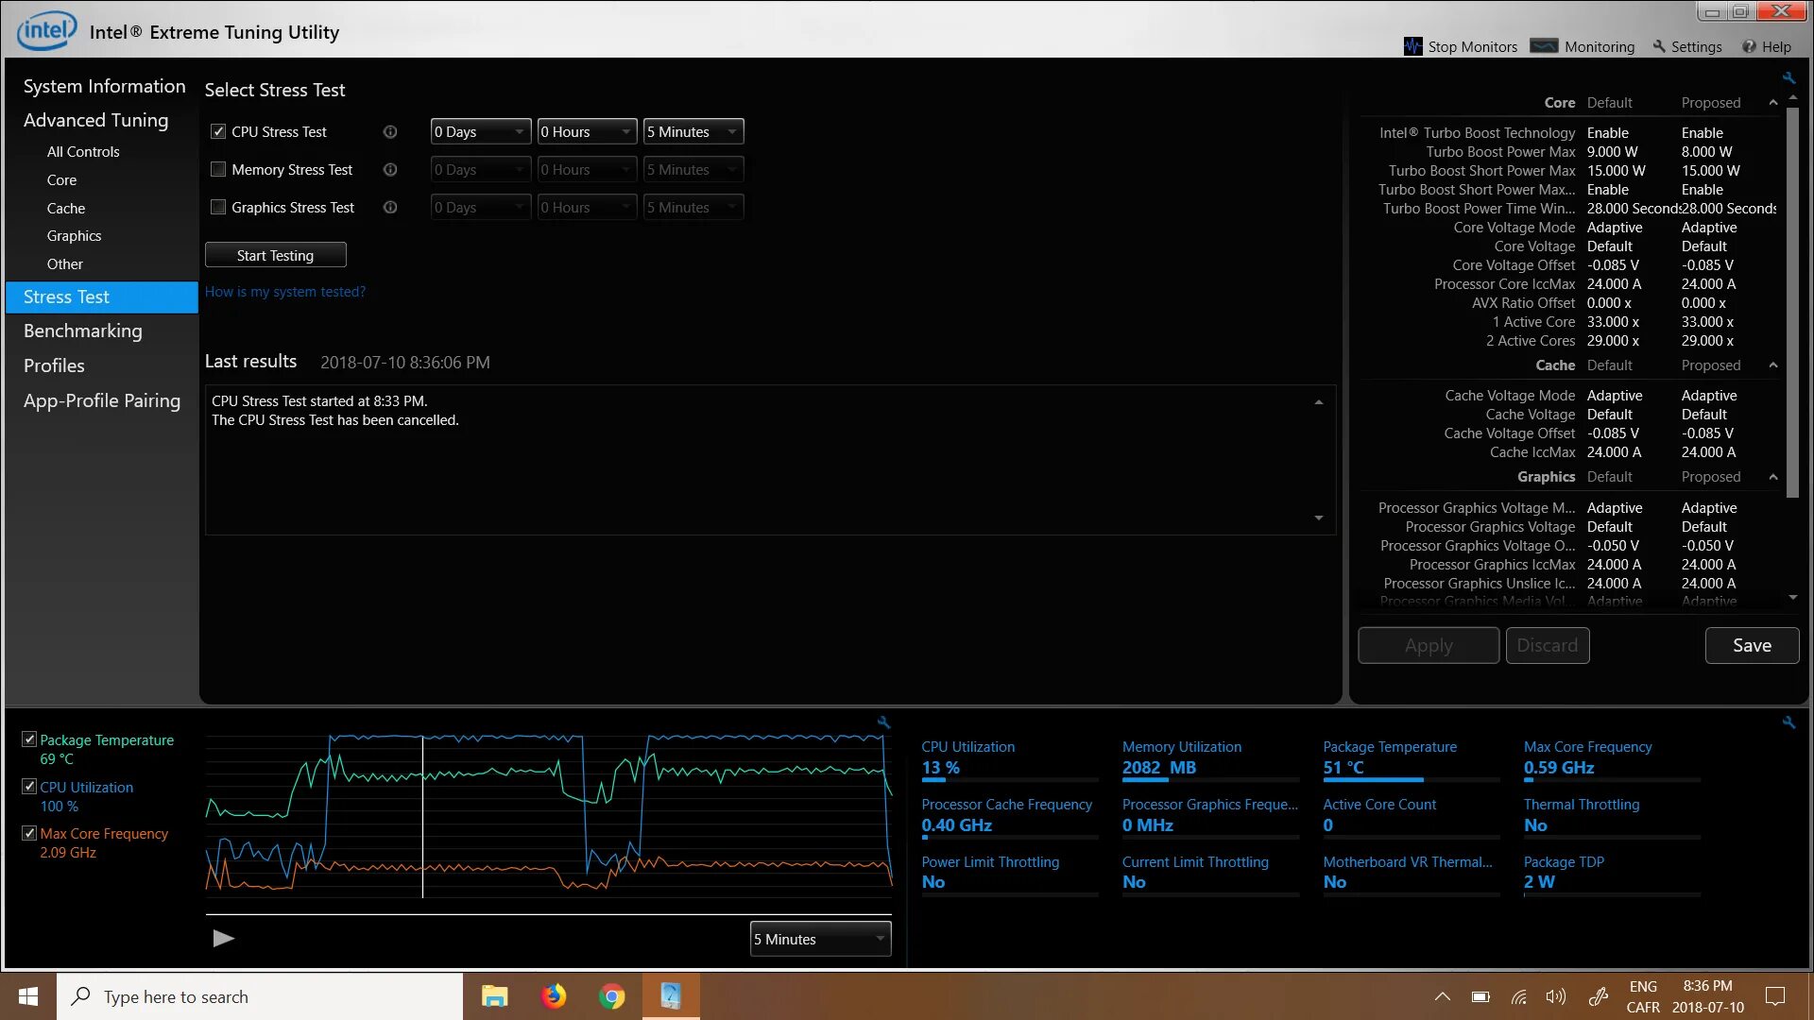This screenshot has height=1020, width=1814.
Task: Click the Stop Monitors icon
Action: point(1412,46)
